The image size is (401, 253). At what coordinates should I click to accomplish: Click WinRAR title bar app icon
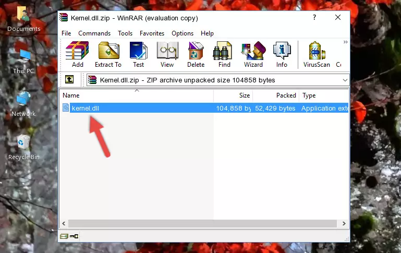[x=64, y=18]
